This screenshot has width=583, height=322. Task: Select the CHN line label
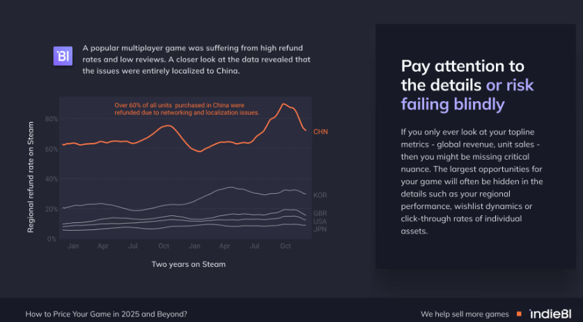(320, 132)
